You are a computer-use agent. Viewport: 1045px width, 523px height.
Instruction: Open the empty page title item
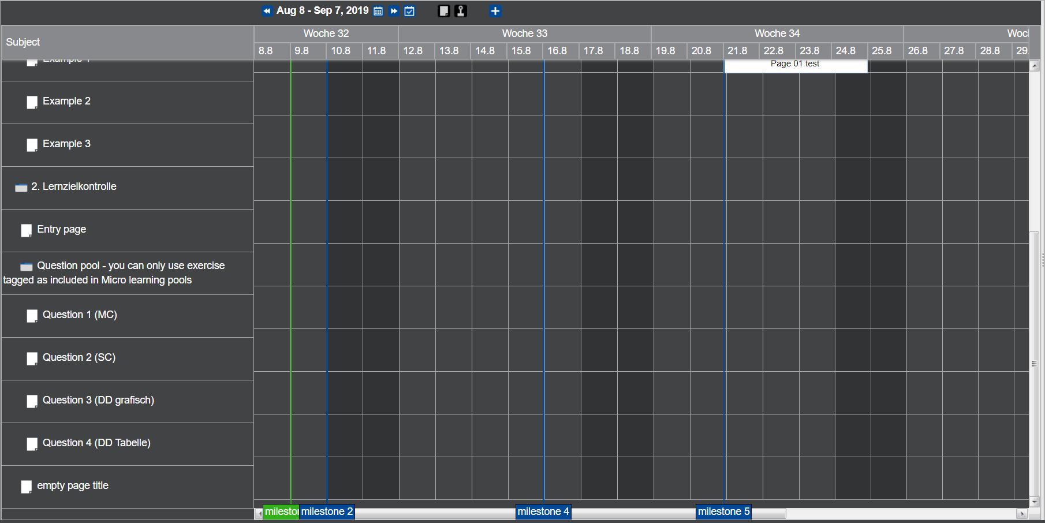(72, 485)
